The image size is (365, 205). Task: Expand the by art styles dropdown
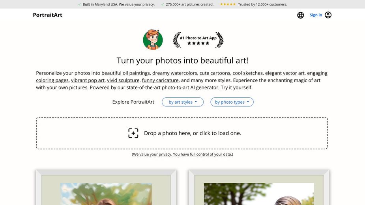click(x=183, y=102)
